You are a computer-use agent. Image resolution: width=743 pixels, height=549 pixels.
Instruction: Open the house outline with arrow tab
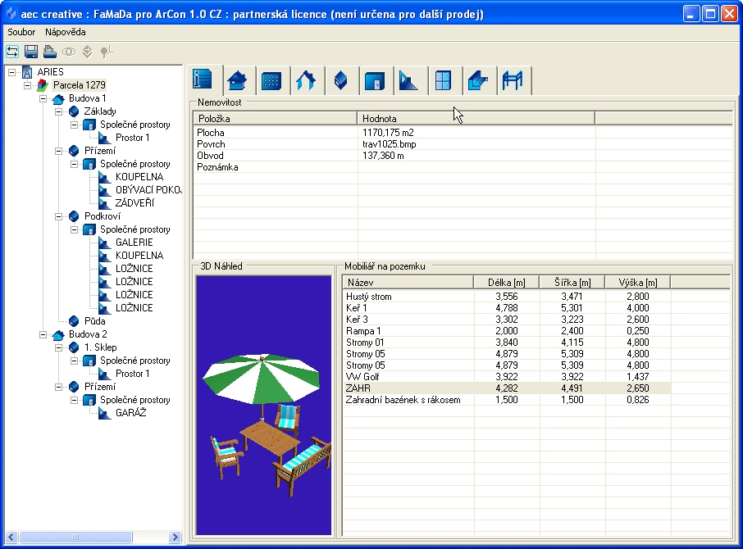[x=306, y=80]
